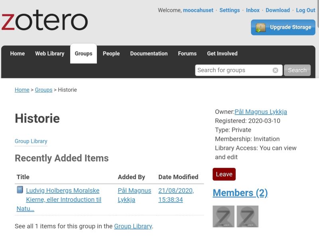Screen dimensions: 319x238
Task: Open moocahuset profile link
Action: click(198, 10)
